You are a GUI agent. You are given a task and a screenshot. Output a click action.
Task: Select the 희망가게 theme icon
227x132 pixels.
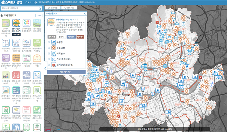[6, 110]
